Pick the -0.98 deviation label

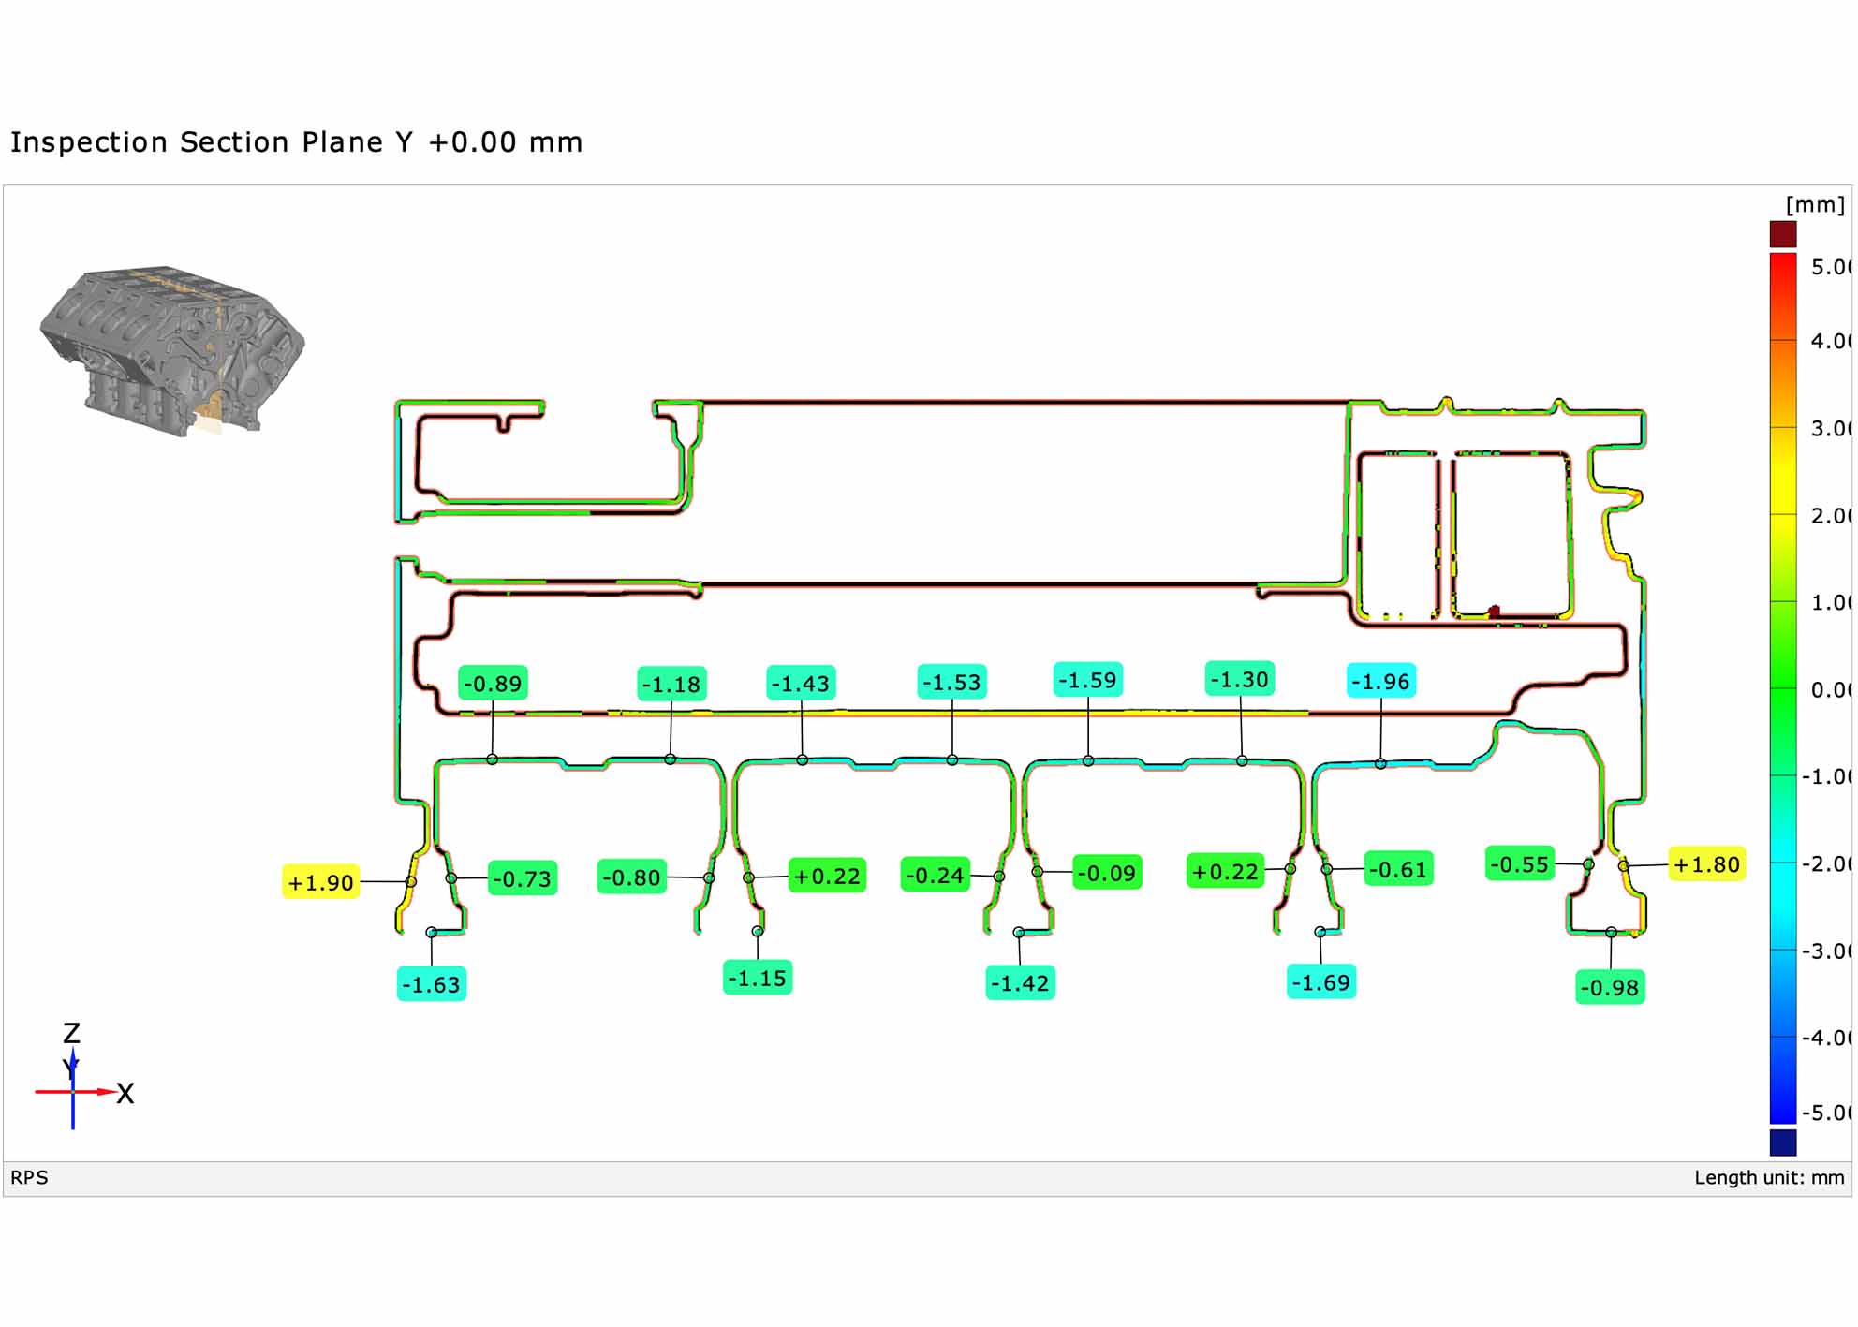[1610, 987]
